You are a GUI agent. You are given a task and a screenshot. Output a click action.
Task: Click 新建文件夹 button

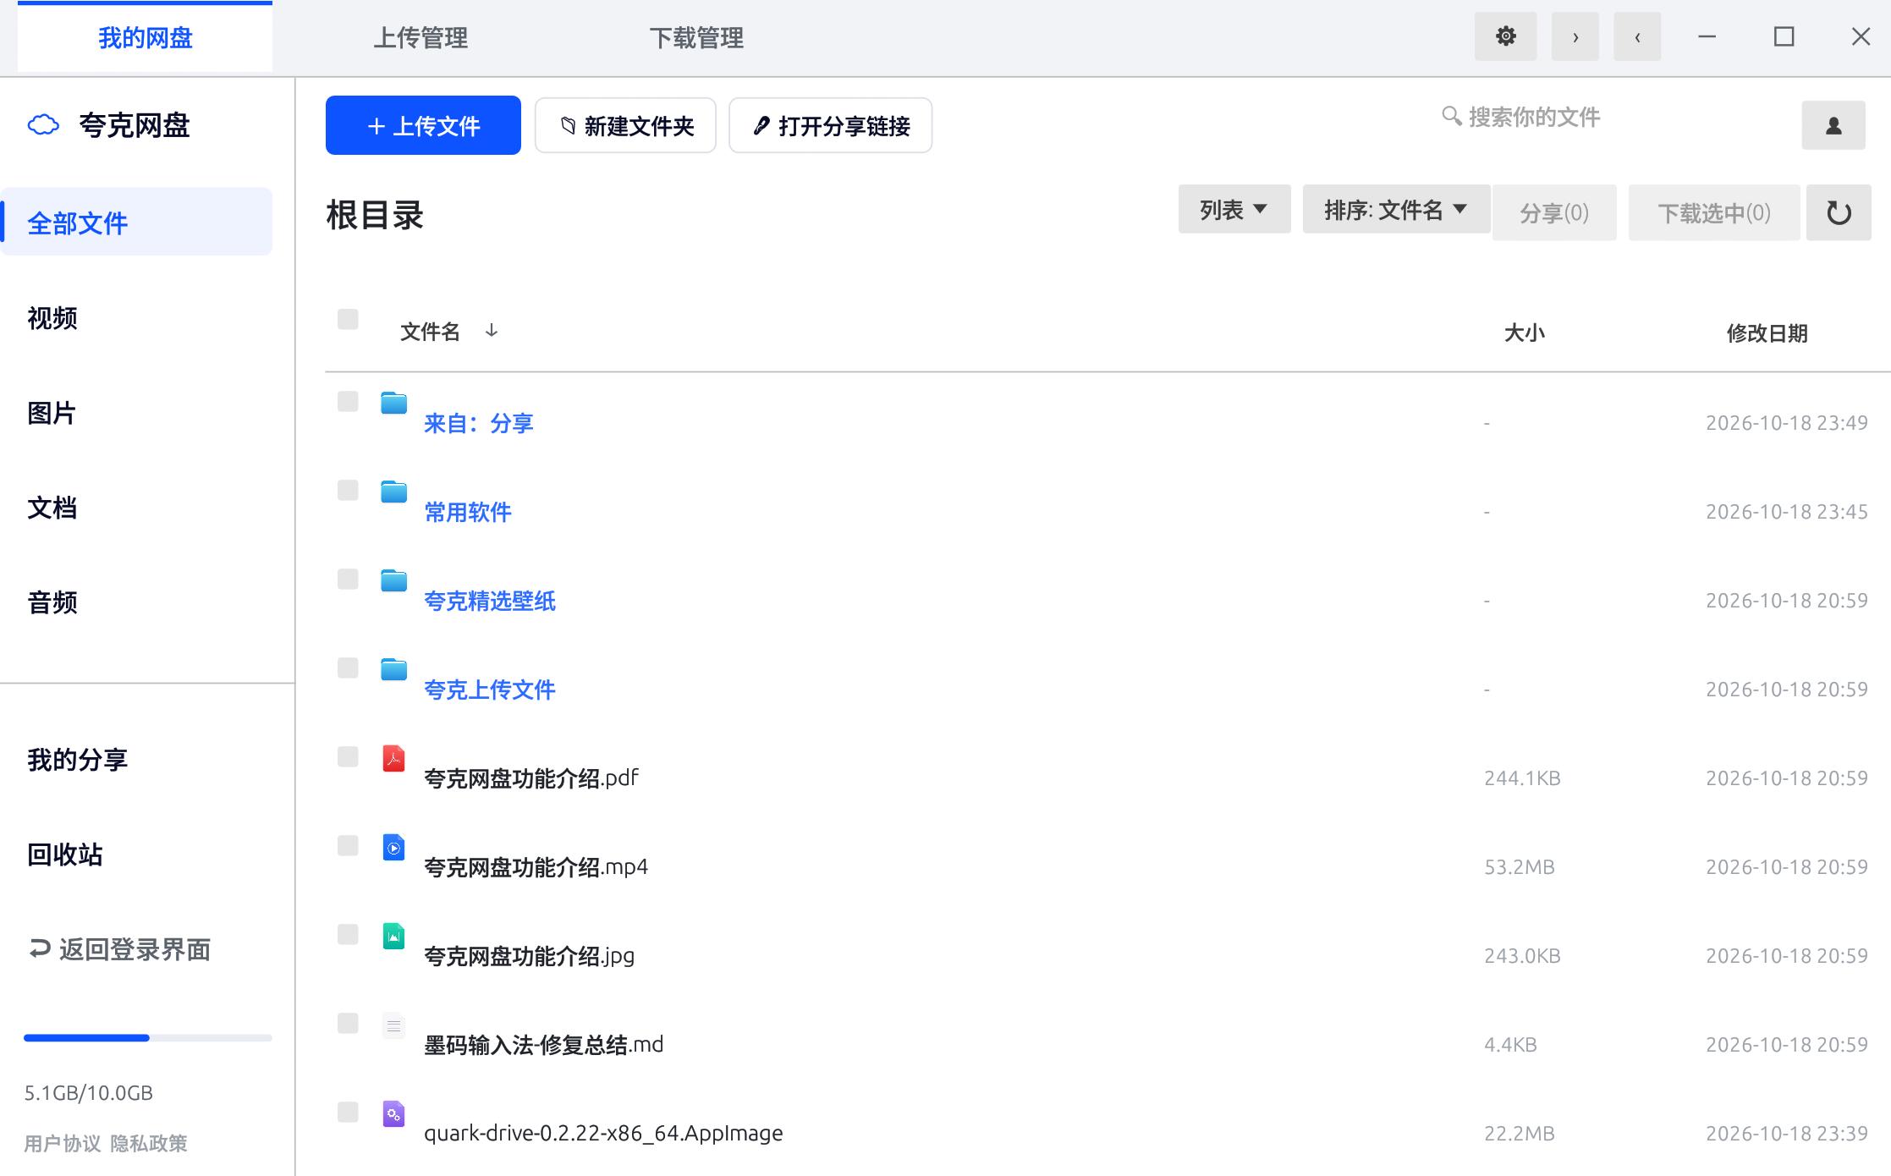625,125
